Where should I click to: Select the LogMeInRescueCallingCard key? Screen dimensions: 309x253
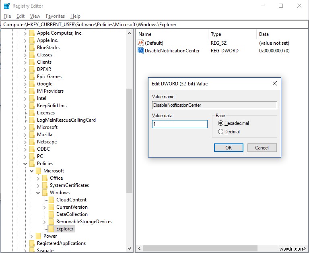click(x=66, y=120)
